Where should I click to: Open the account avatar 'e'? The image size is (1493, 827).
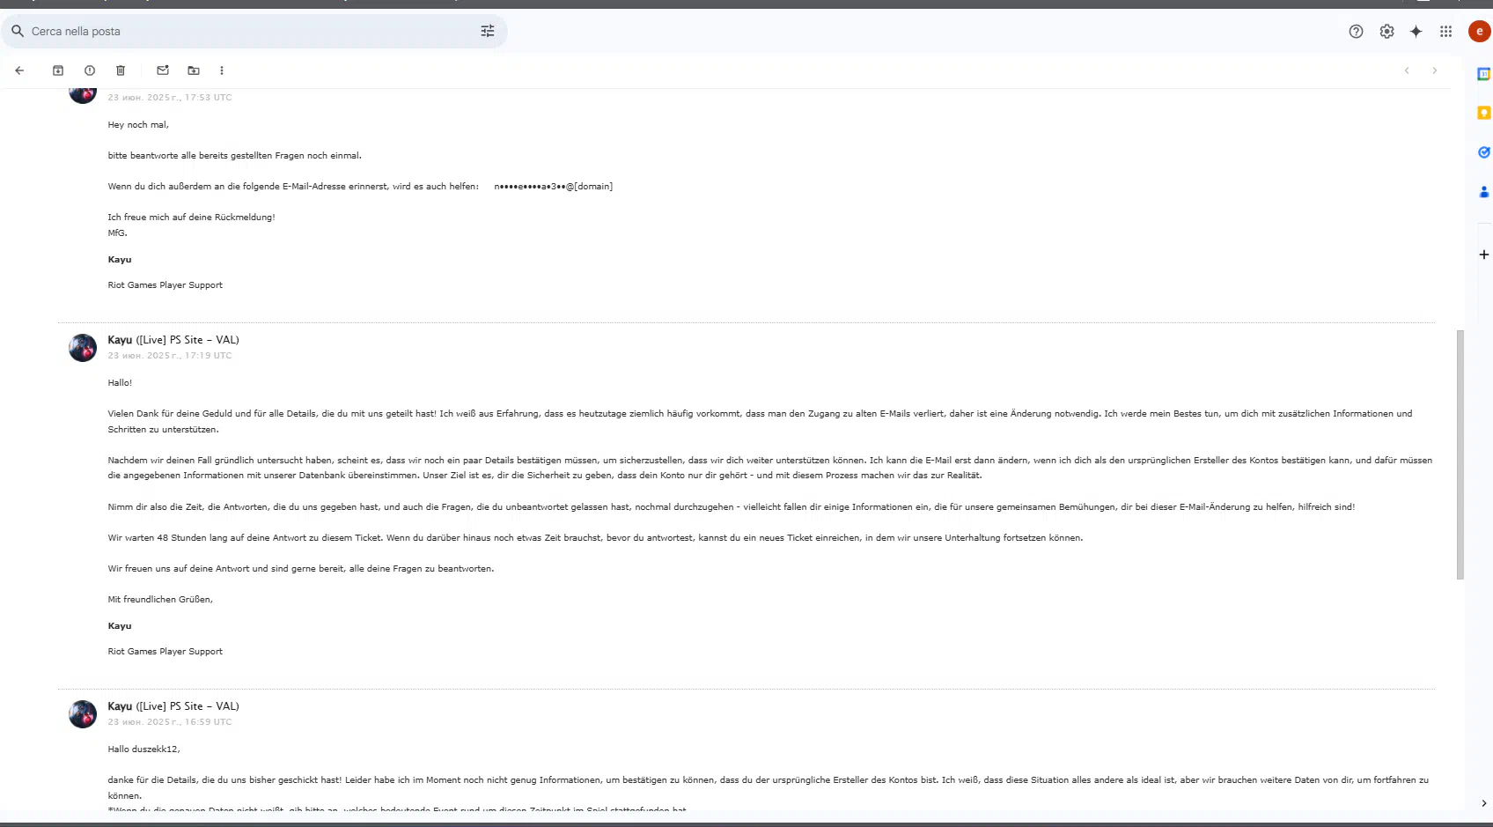coord(1479,32)
